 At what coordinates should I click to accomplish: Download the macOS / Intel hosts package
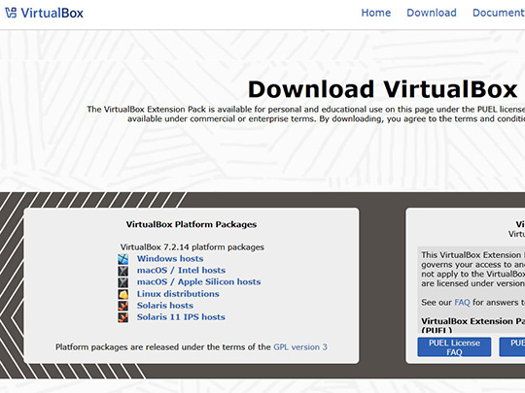(x=181, y=270)
